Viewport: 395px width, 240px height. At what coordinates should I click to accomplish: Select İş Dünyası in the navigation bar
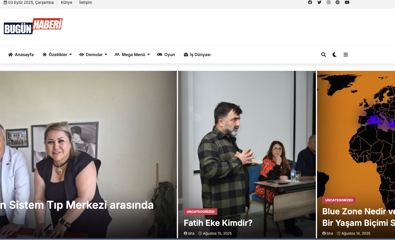tap(197, 55)
